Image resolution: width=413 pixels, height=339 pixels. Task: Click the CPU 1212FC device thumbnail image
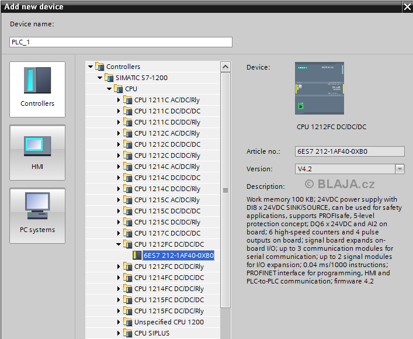[x=320, y=88]
